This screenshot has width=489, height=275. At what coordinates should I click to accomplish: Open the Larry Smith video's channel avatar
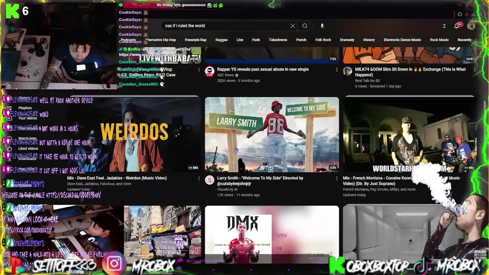point(209,180)
